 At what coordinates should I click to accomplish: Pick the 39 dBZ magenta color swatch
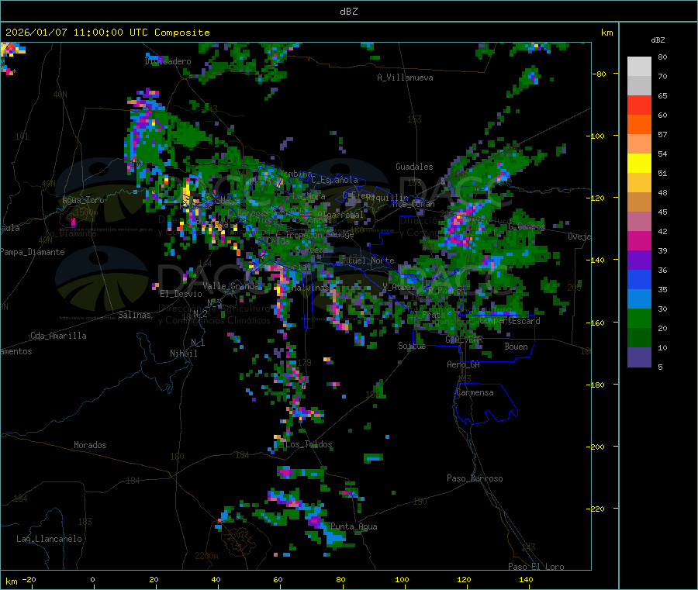pos(639,240)
